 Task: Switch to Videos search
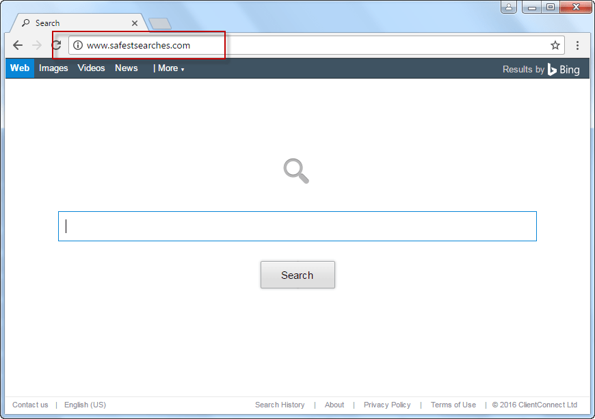click(x=91, y=68)
